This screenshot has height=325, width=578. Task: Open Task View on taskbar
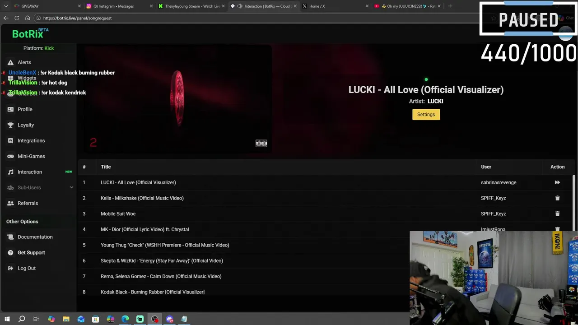coord(36,319)
